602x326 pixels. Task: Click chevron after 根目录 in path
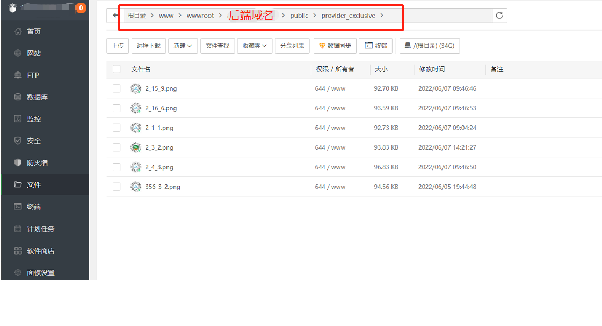152,16
